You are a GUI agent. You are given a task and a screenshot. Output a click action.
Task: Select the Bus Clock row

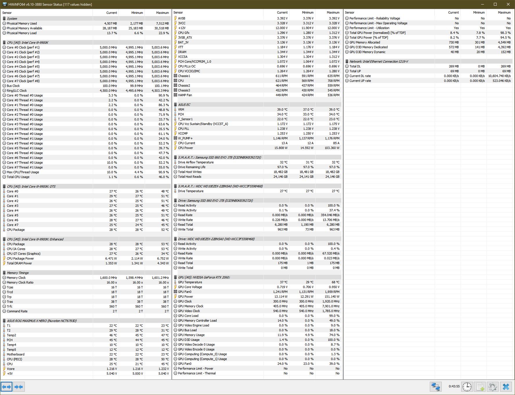(86, 86)
